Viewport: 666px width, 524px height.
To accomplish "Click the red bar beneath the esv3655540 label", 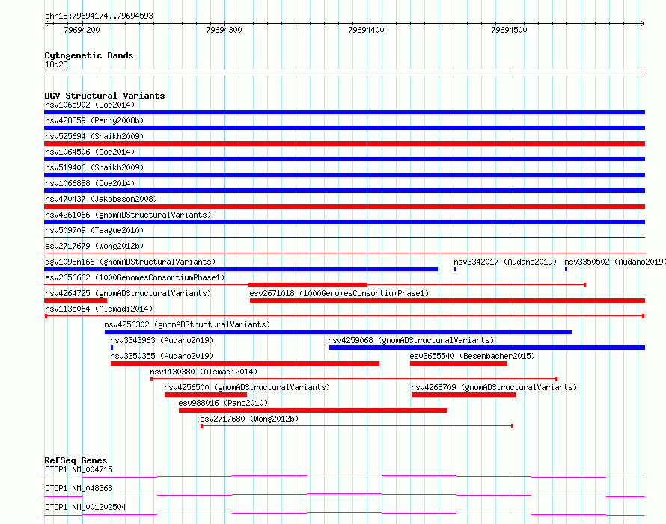I will (459, 363).
